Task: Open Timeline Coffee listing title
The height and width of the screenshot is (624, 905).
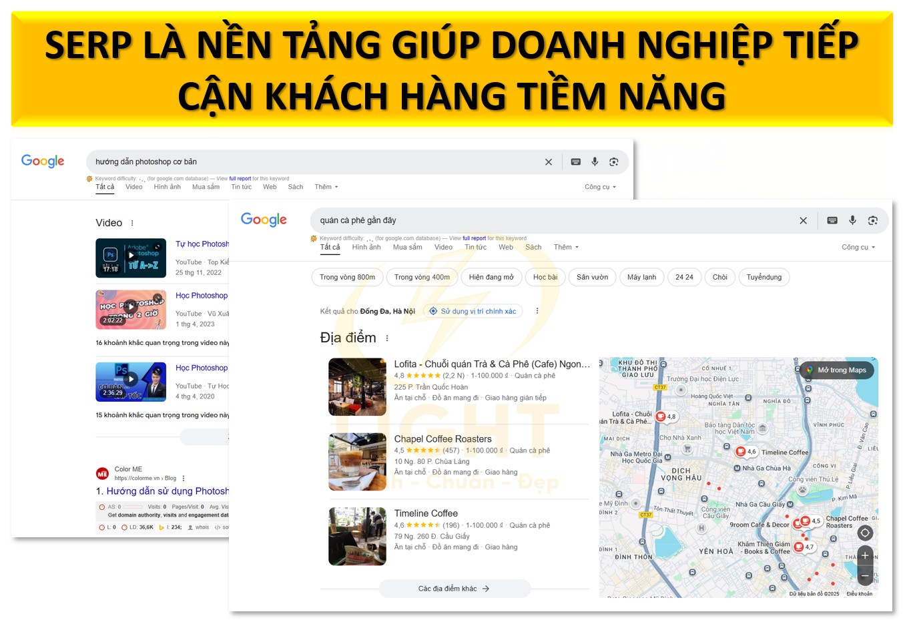Action: click(x=426, y=513)
